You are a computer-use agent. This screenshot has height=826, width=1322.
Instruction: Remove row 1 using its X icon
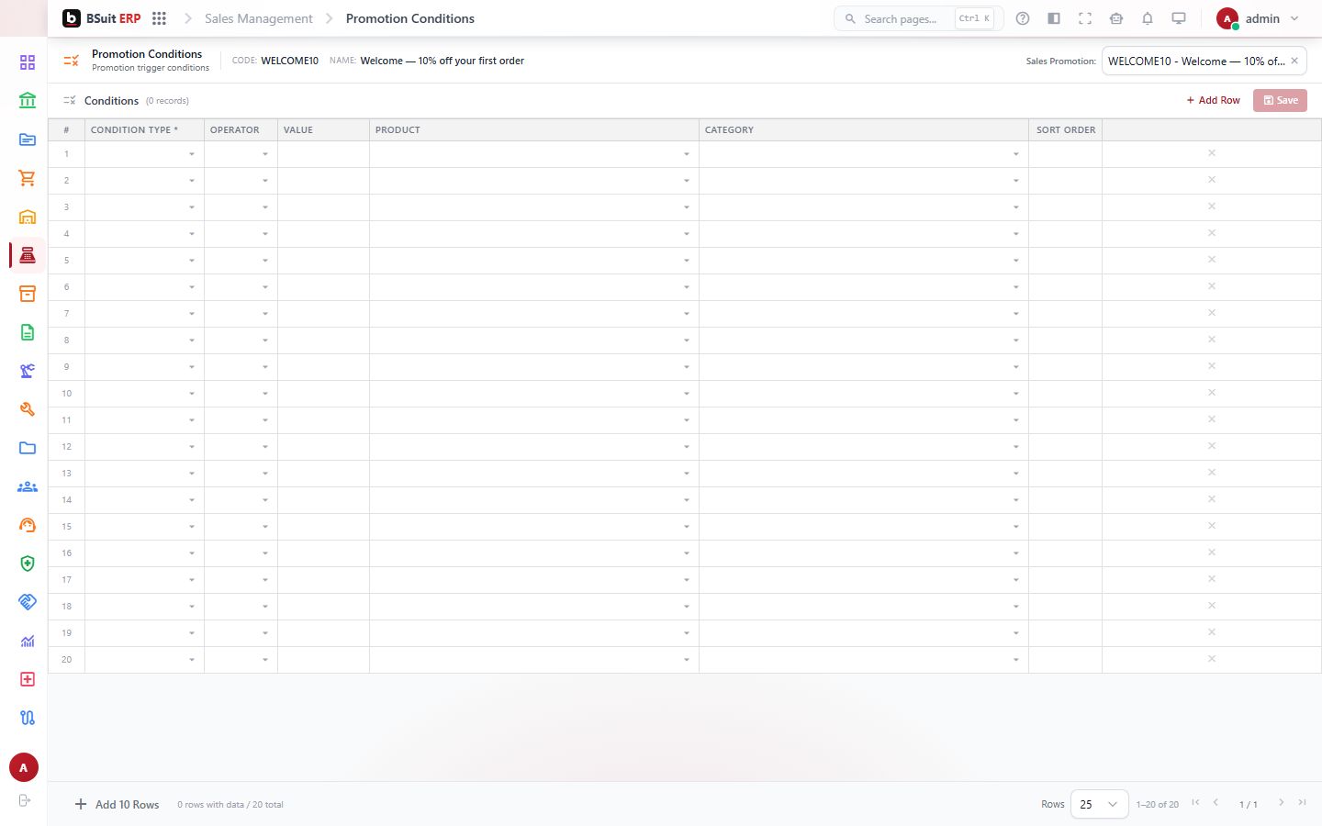pyautogui.click(x=1212, y=153)
